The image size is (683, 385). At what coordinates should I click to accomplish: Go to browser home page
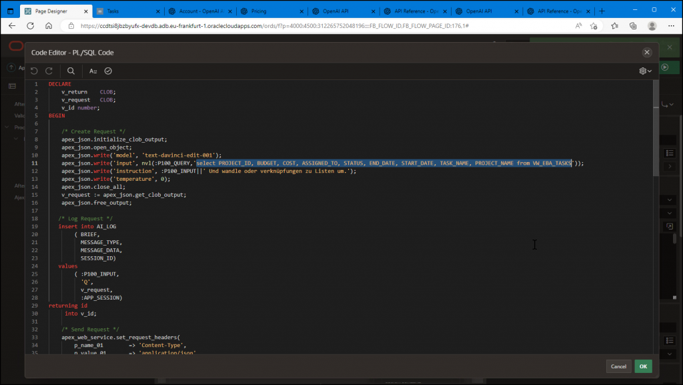[x=49, y=26]
